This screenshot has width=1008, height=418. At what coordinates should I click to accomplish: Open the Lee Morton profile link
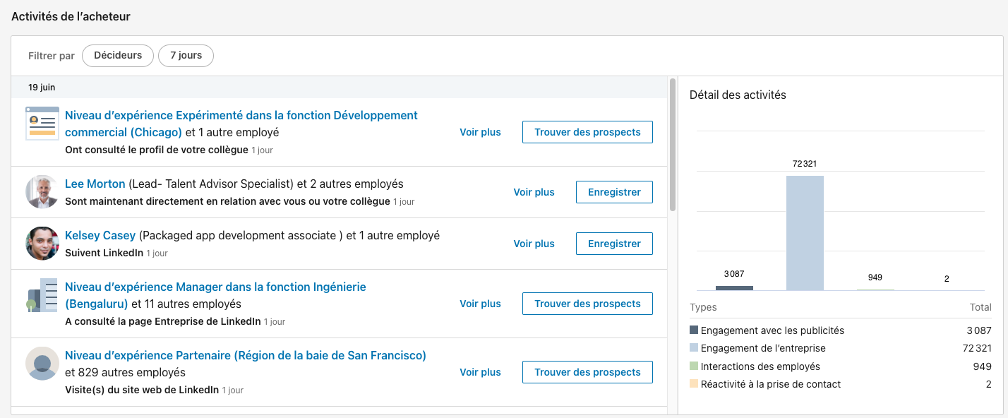[x=95, y=184]
